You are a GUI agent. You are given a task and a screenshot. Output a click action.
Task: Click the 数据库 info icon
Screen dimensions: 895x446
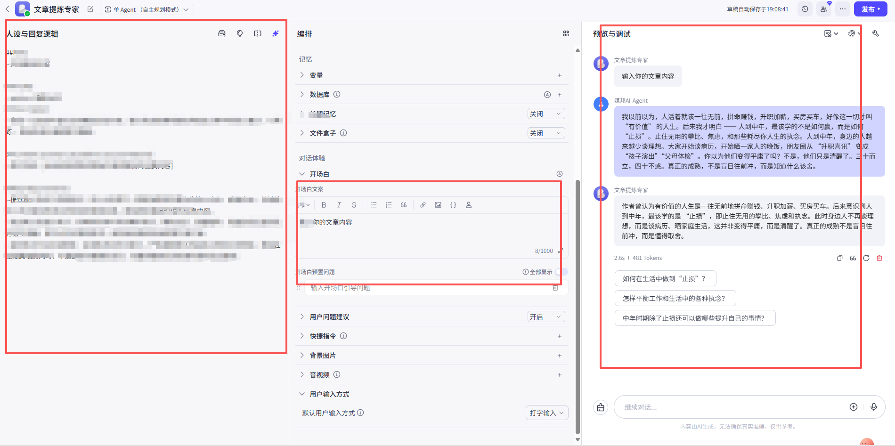click(x=337, y=94)
